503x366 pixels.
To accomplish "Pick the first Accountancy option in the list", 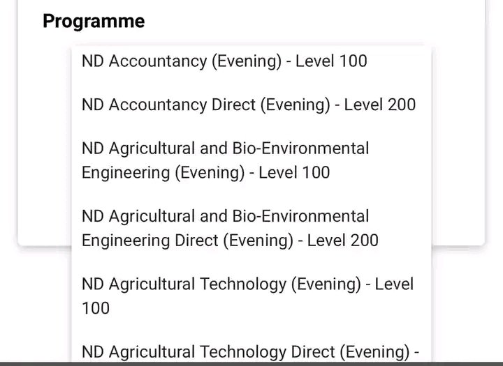I will pyautogui.click(x=224, y=61).
